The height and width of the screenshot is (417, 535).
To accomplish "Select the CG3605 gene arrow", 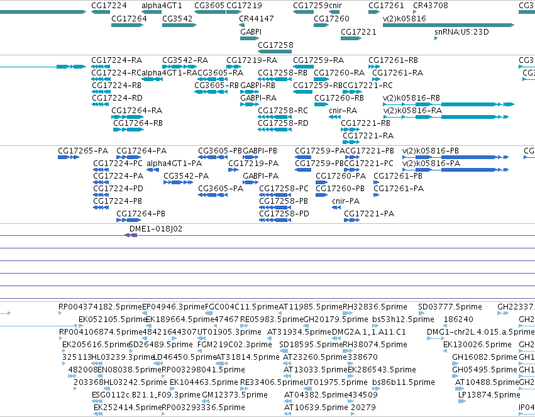I will click(x=210, y=12).
